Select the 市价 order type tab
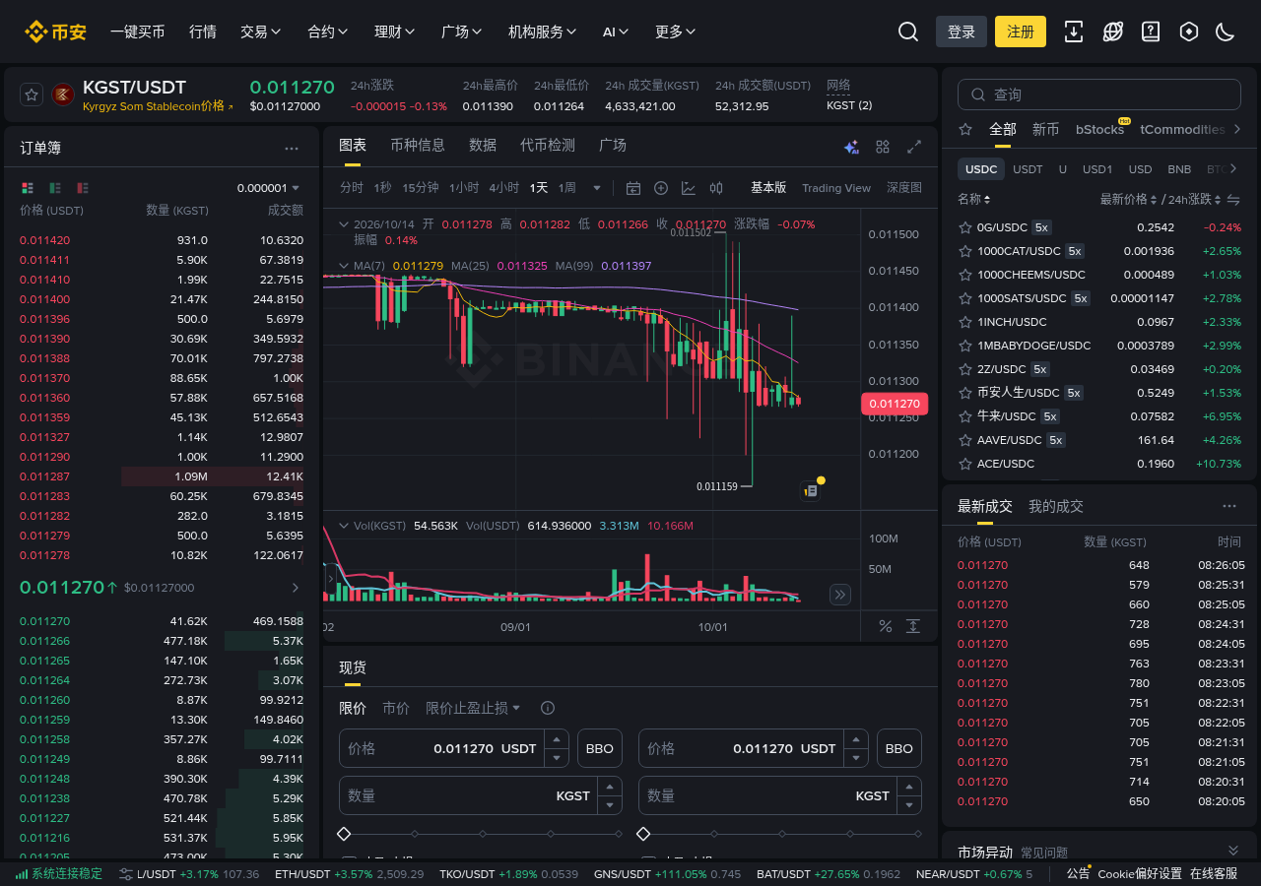 396,708
